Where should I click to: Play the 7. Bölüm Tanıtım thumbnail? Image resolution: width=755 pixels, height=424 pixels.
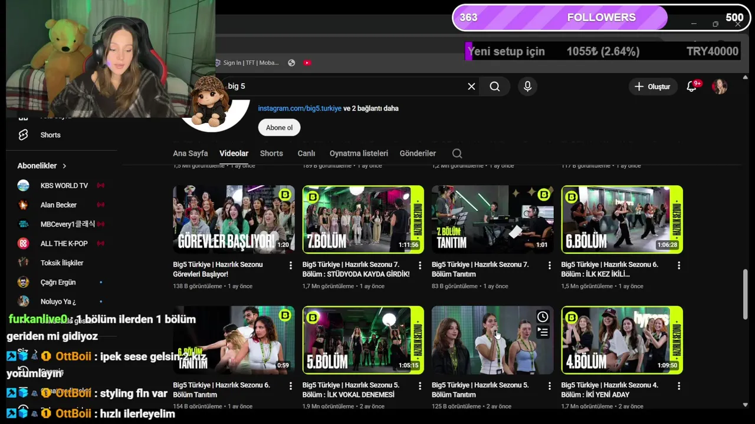tap(493, 220)
